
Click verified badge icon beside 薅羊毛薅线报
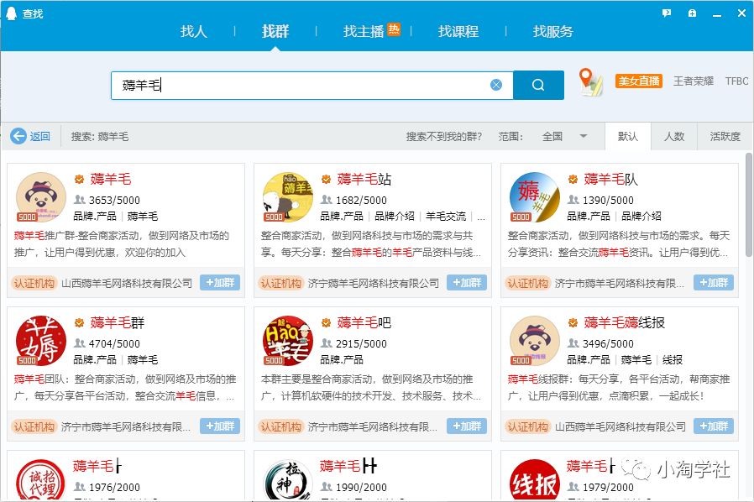(573, 322)
